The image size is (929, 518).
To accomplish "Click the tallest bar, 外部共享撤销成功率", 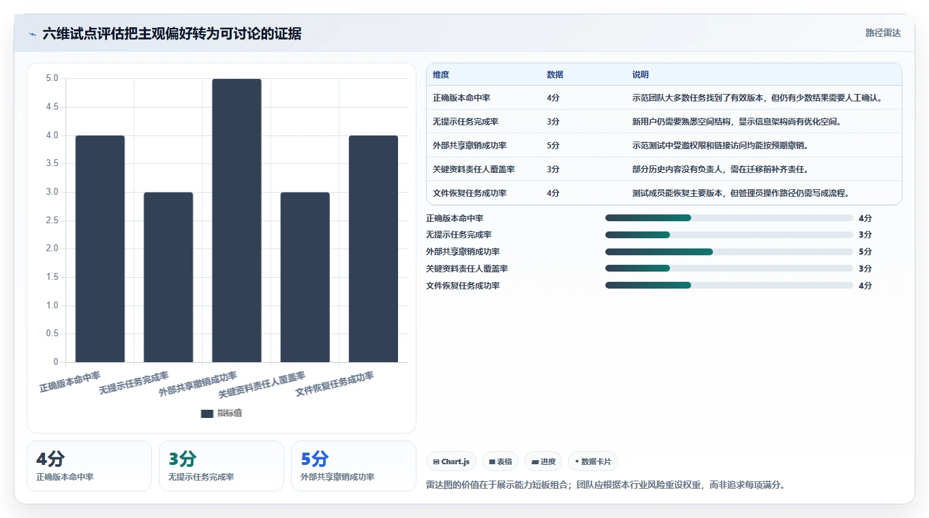I will coord(237,221).
